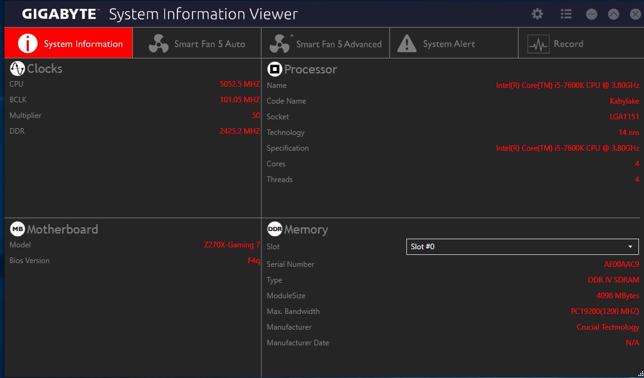Image resolution: width=644 pixels, height=378 pixels.
Task: Click the list view icon in title bar
Action: pos(566,14)
